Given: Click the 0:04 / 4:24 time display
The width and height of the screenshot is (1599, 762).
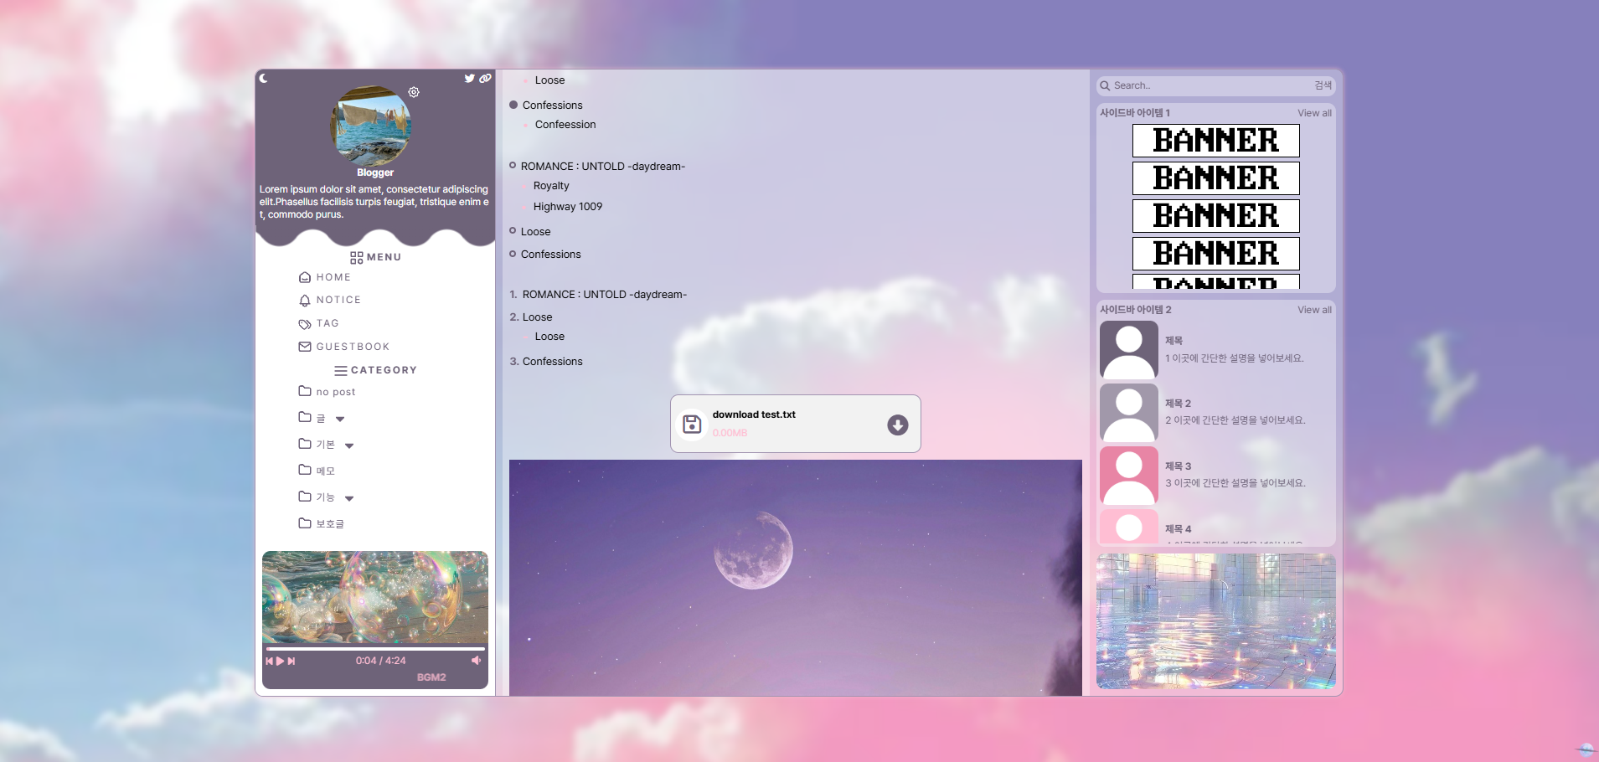Looking at the screenshot, I should tap(380, 661).
